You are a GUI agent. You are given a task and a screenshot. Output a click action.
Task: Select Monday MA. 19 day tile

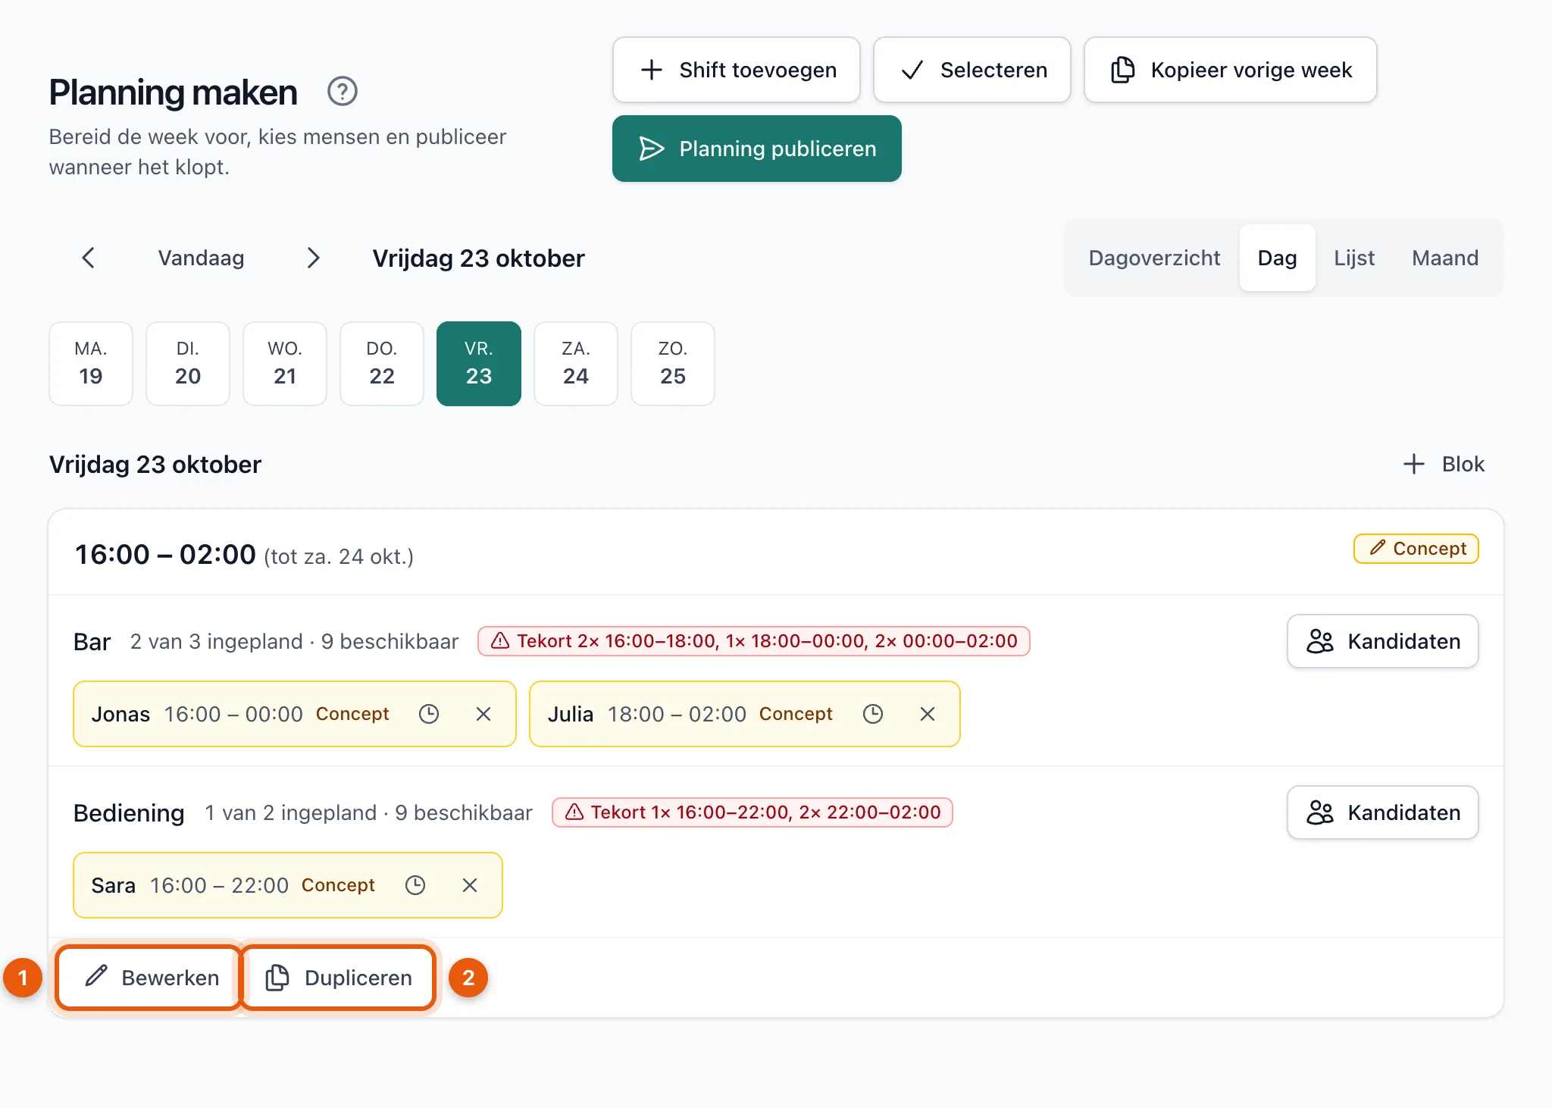coord(91,364)
